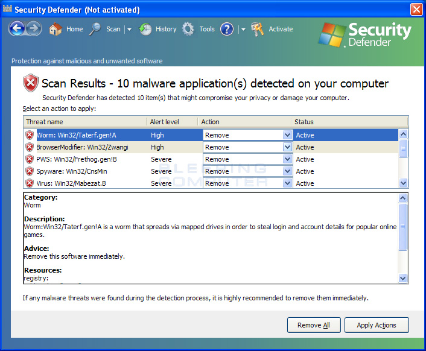
Task: Click the back navigation arrow icon
Action: point(17,28)
